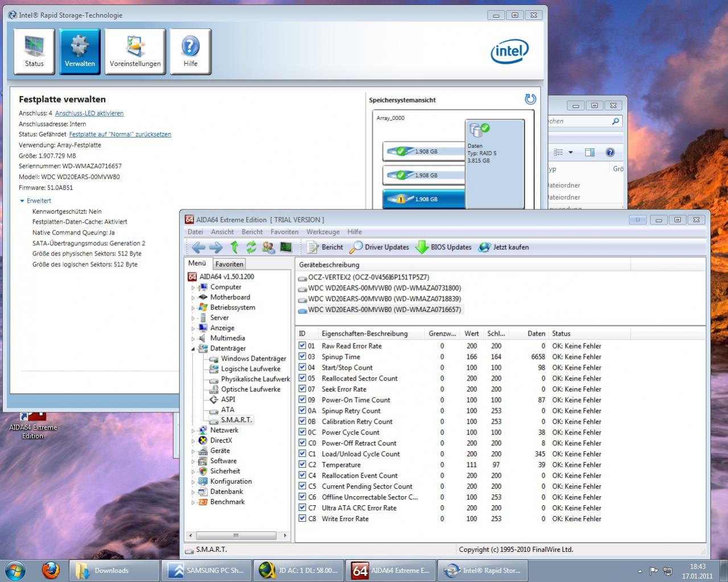Click the AIDA64 tree horizontal scrollbar
This screenshot has height=582, width=728.
236,535
